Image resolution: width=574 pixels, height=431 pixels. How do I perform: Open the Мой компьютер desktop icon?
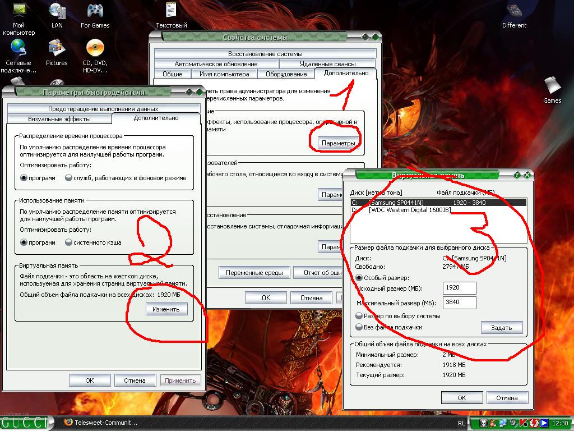tap(18, 12)
